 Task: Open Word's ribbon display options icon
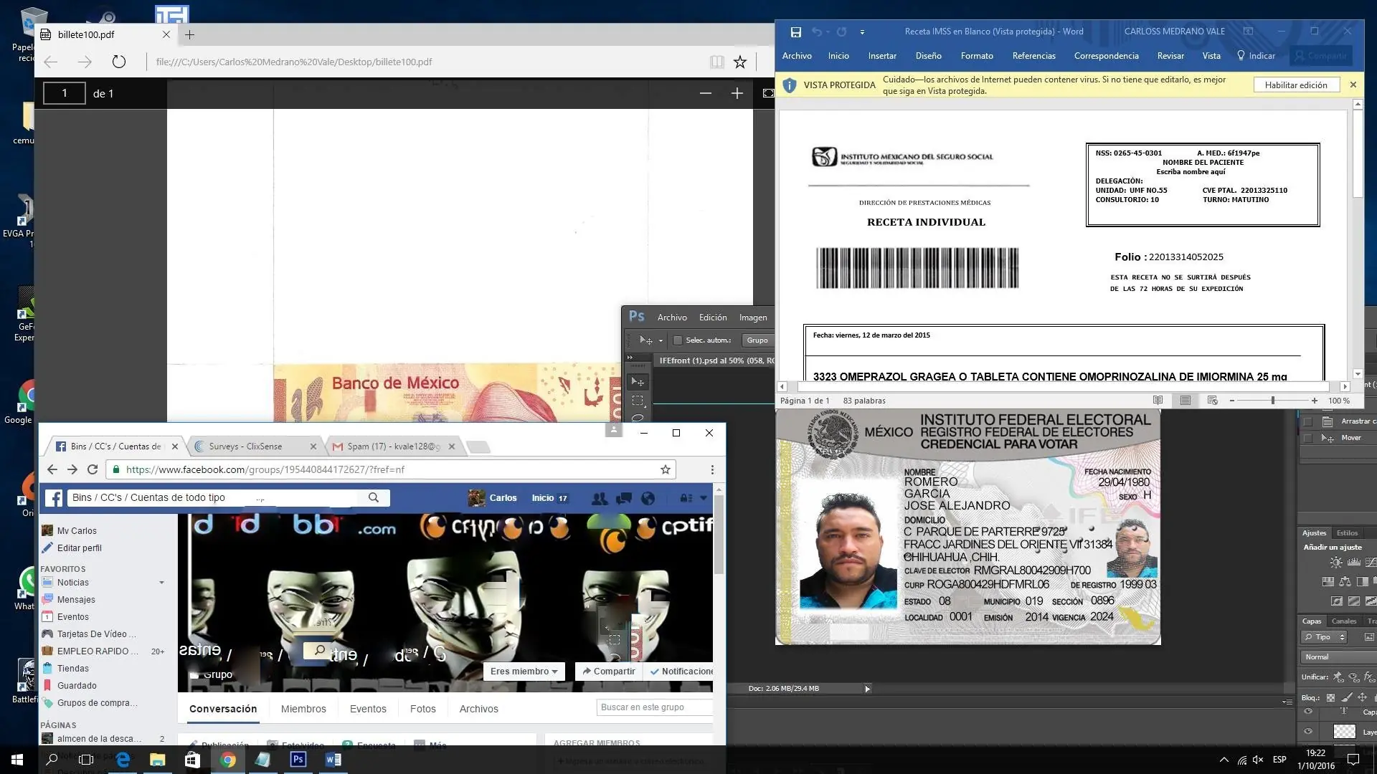[x=1248, y=32]
